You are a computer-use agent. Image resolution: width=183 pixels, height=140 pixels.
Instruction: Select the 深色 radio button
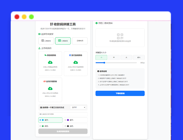click(65, 126)
